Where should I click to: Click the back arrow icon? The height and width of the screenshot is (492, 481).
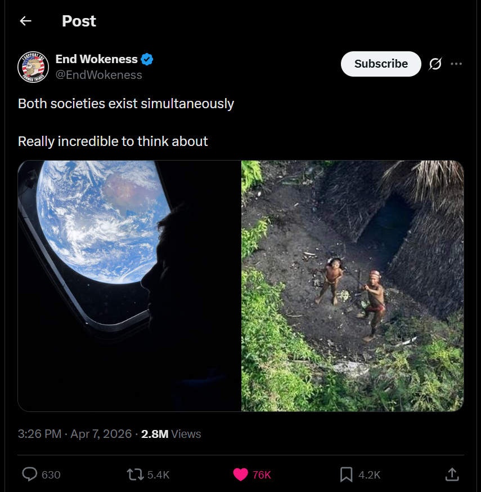point(25,21)
